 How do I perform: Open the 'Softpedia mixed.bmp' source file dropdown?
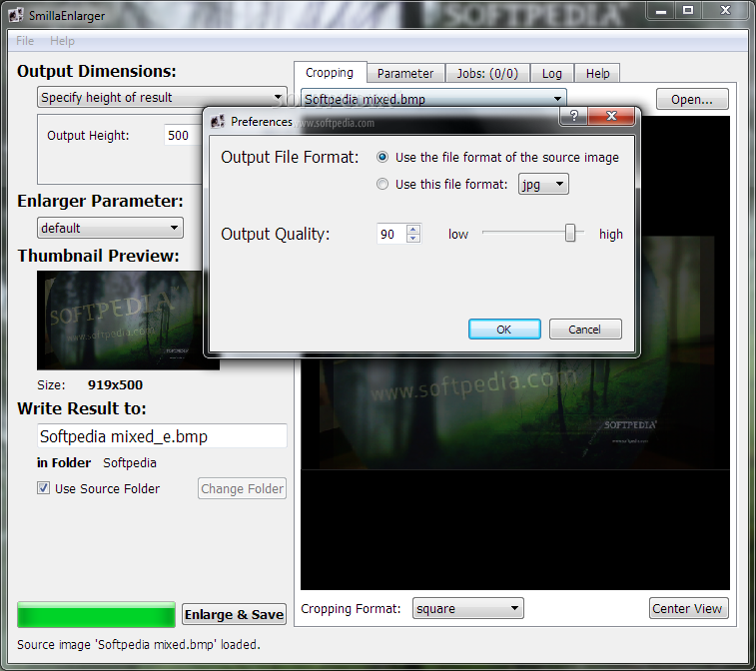tap(433, 99)
